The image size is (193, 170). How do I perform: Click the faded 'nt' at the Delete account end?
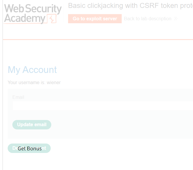[x=44, y=148]
